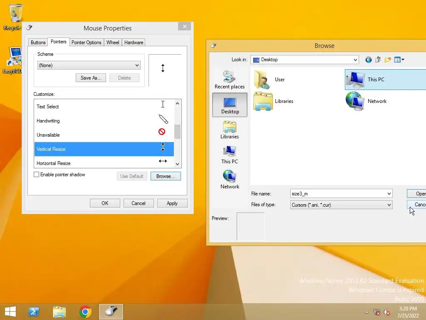Viewport: 426px width, 320px height.
Task: Open the Look in dropdown
Action: pyautogui.click(x=305, y=60)
